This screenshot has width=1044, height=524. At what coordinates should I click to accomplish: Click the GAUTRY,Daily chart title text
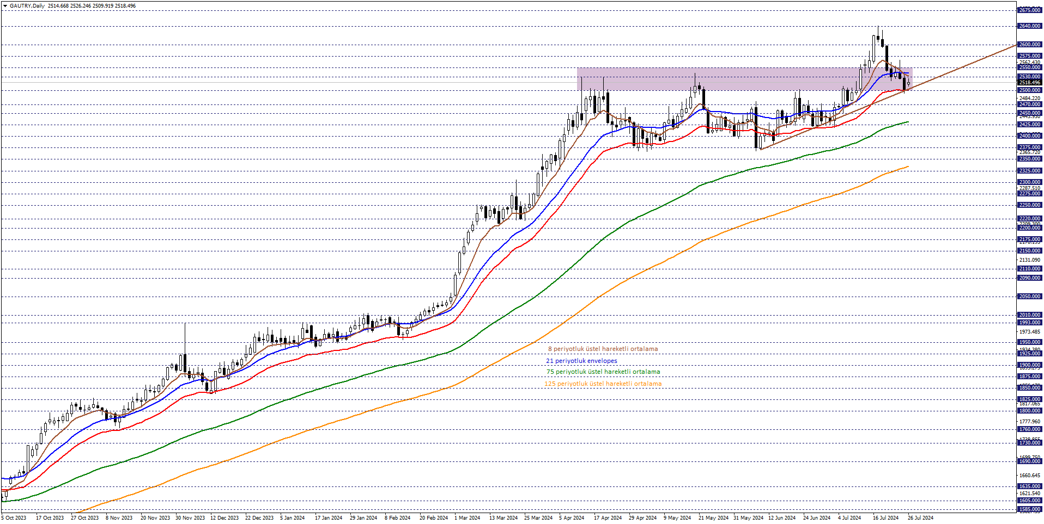[x=27, y=5]
